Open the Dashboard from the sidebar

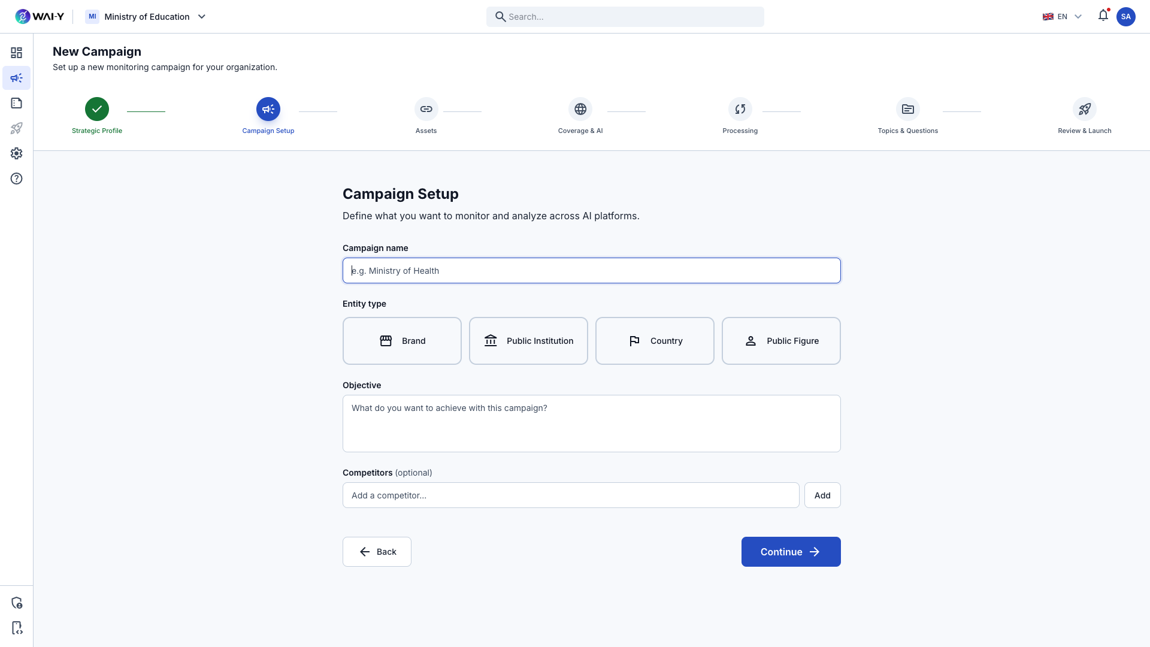(x=16, y=53)
